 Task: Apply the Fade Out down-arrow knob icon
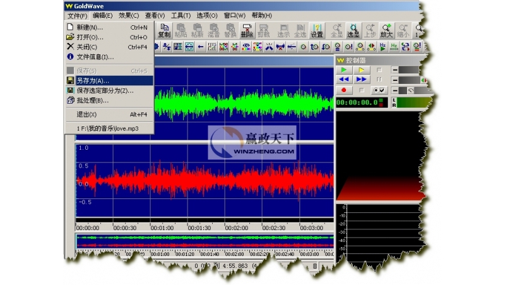click(x=326, y=47)
